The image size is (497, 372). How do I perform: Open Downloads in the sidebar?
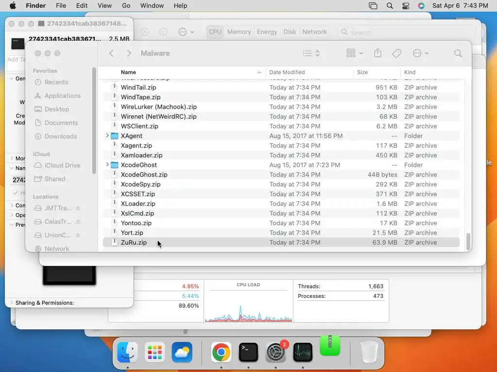point(56,136)
